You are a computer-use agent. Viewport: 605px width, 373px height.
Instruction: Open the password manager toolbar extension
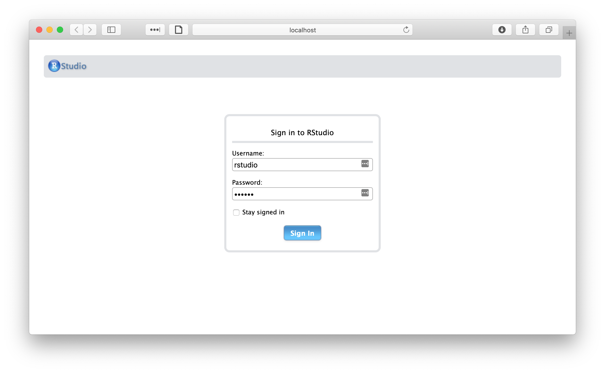pos(155,30)
